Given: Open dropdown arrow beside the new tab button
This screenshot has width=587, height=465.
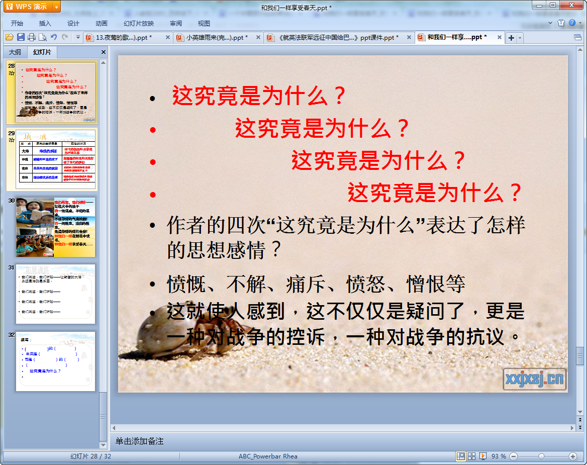Looking at the screenshot, I should click(x=520, y=38).
